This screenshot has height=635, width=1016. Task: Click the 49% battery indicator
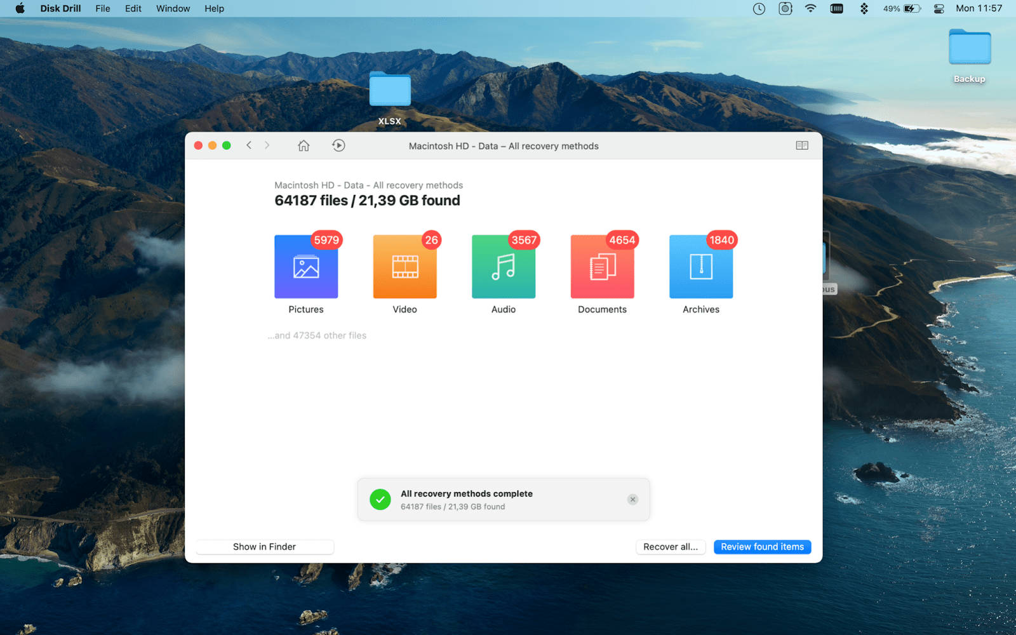click(x=902, y=8)
